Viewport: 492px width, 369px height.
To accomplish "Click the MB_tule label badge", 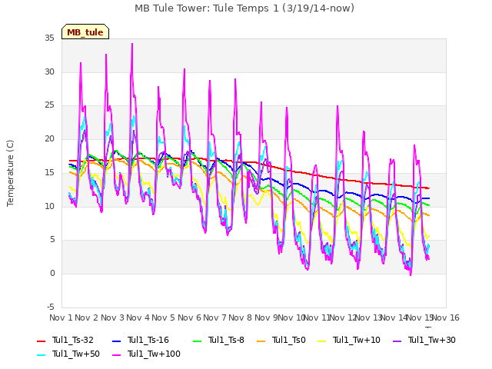I will point(85,32).
